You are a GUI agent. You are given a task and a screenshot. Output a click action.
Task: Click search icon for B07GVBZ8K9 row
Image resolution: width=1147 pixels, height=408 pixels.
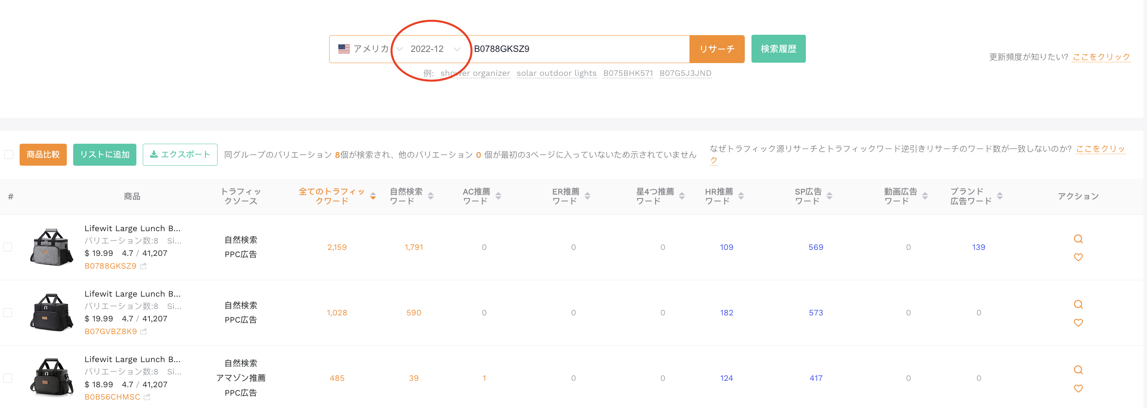tap(1078, 305)
